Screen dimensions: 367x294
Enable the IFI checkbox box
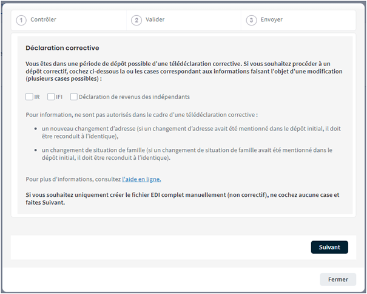coord(51,97)
